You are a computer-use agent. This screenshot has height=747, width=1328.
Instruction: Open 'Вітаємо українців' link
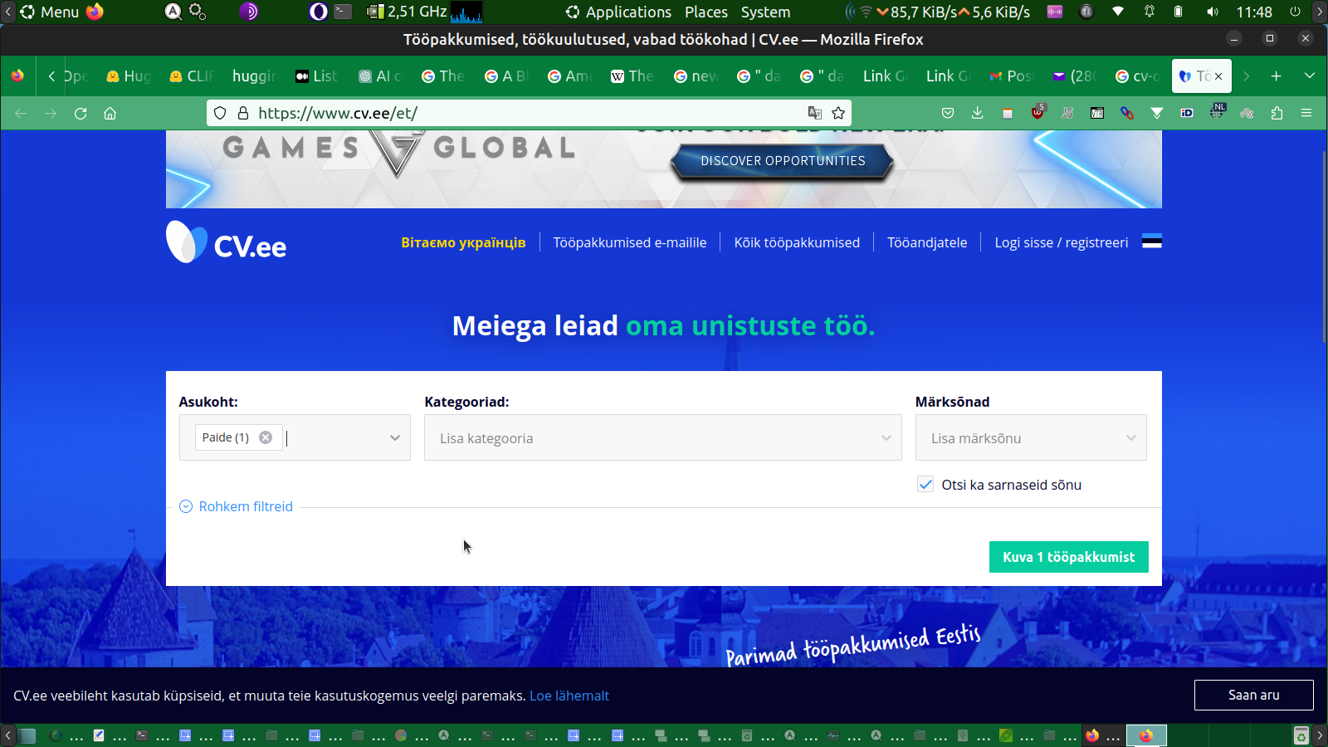click(463, 242)
